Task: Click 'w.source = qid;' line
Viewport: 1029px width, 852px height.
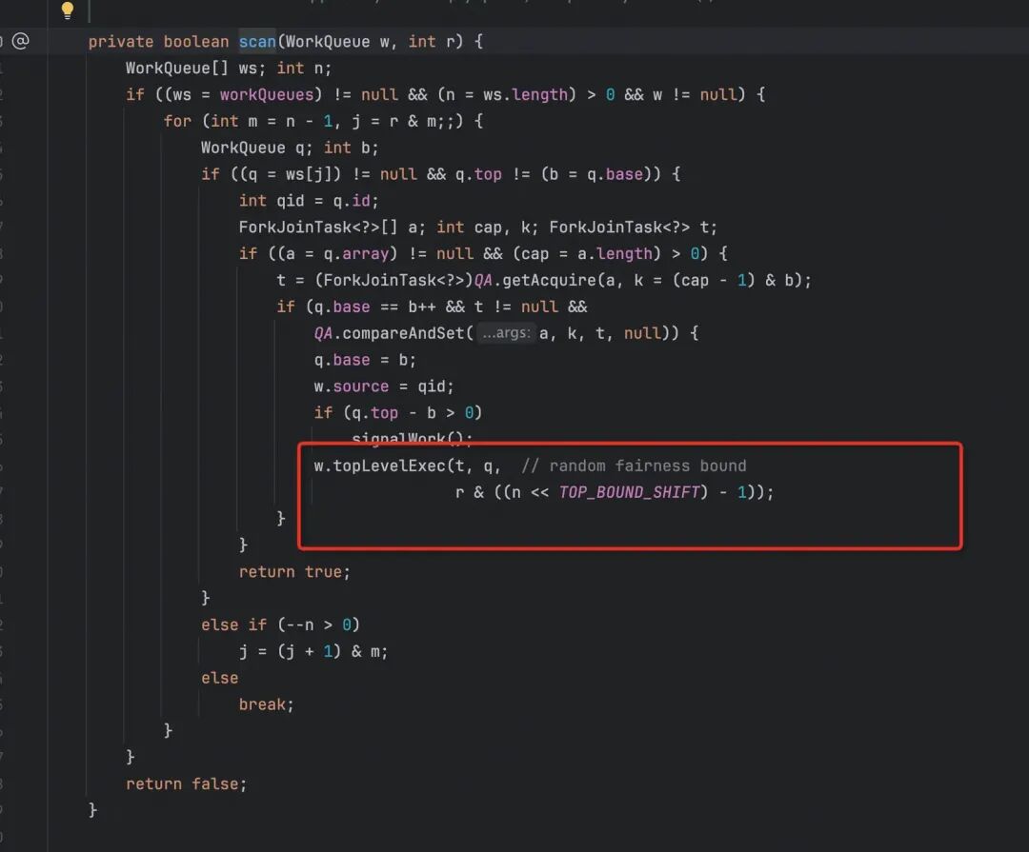Action: pos(384,386)
